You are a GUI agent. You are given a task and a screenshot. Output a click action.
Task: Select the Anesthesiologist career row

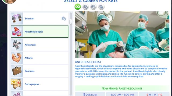click(40, 32)
